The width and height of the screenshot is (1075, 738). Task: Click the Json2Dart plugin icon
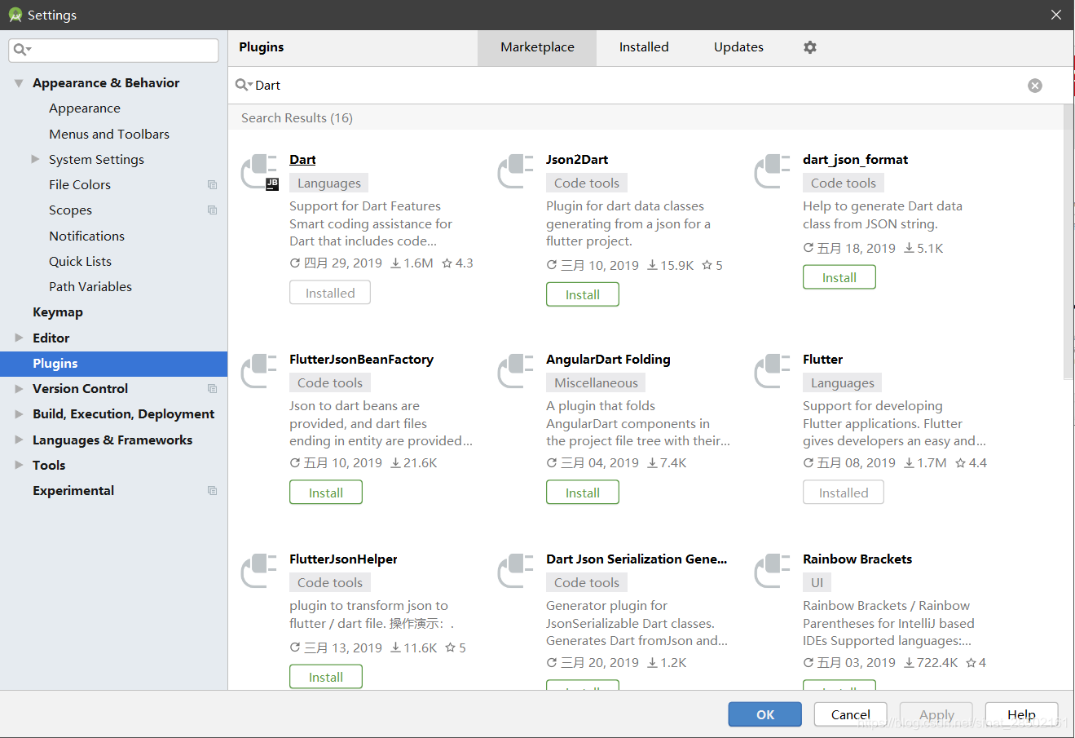click(516, 171)
